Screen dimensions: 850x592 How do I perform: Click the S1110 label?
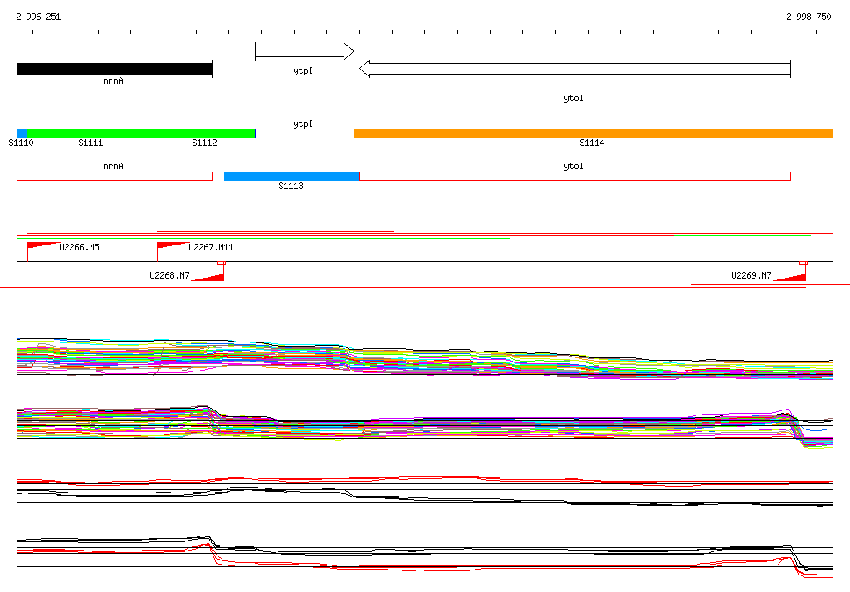[x=21, y=143]
